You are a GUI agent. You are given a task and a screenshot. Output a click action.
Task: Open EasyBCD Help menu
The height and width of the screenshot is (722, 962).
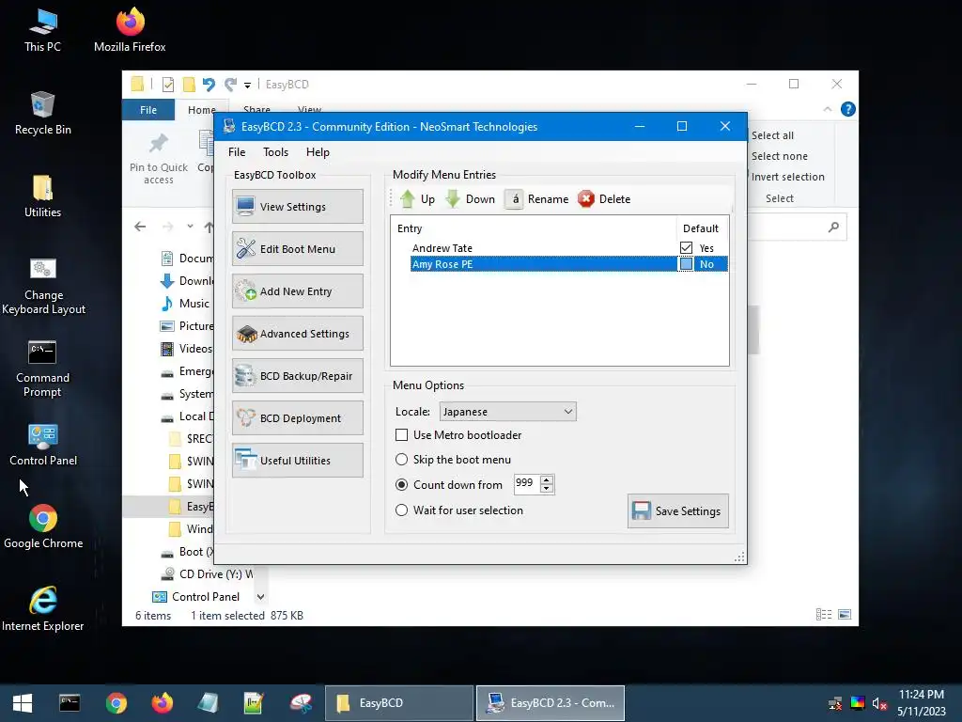[x=318, y=151]
